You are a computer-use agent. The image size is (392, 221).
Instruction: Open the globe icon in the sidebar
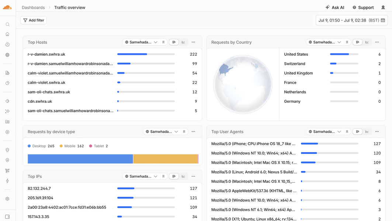coord(7,55)
